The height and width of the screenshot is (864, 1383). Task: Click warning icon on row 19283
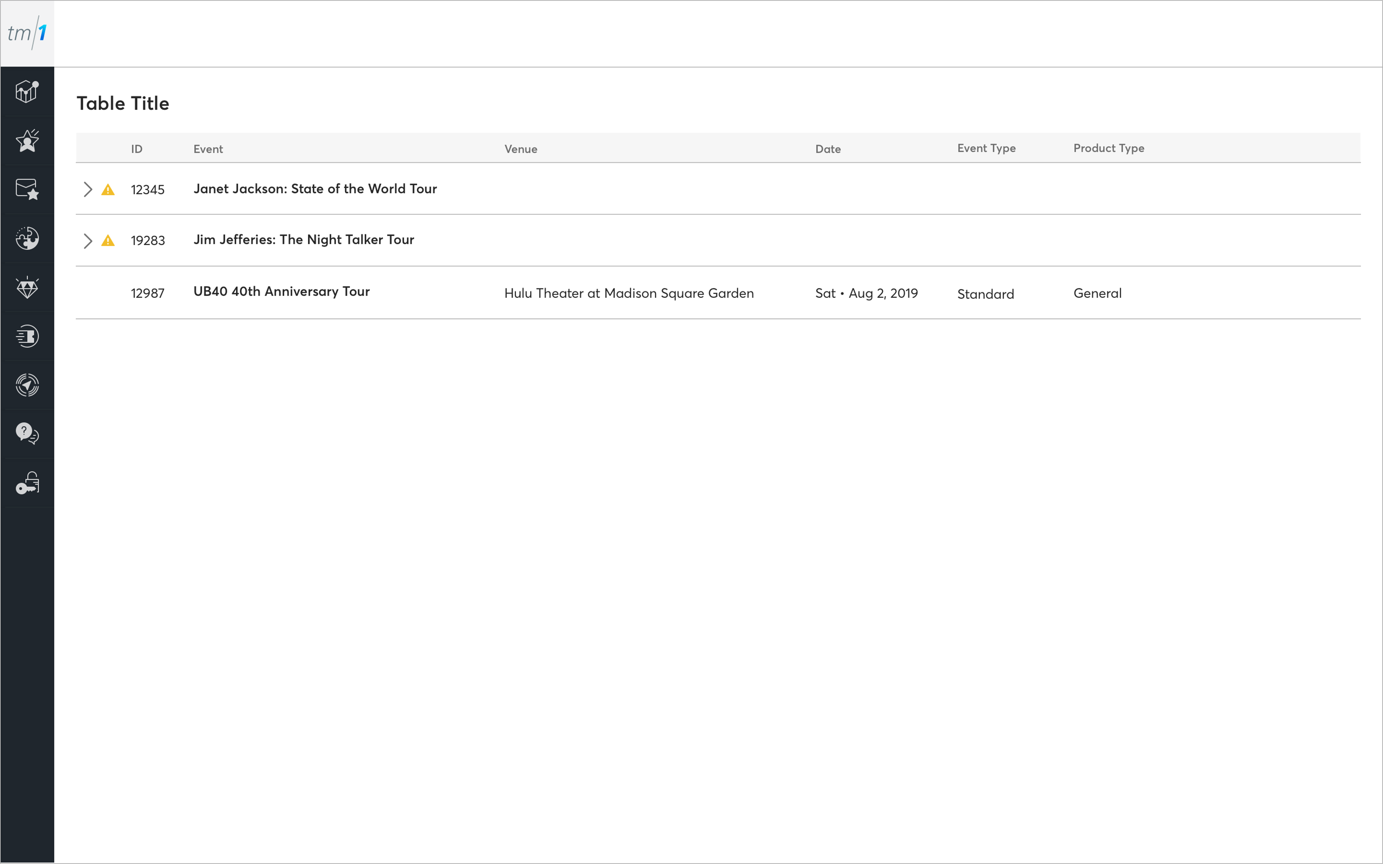click(x=108, y=241)
